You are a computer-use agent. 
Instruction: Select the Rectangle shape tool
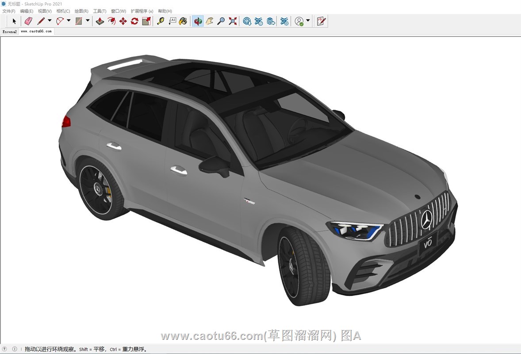click(x=79, y=21)
